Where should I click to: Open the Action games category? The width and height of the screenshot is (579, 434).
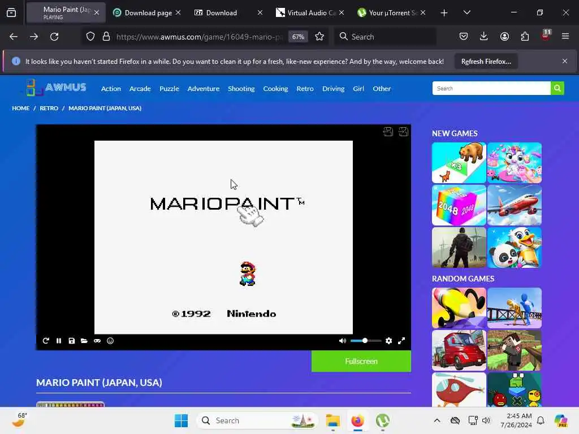point(111,89)
